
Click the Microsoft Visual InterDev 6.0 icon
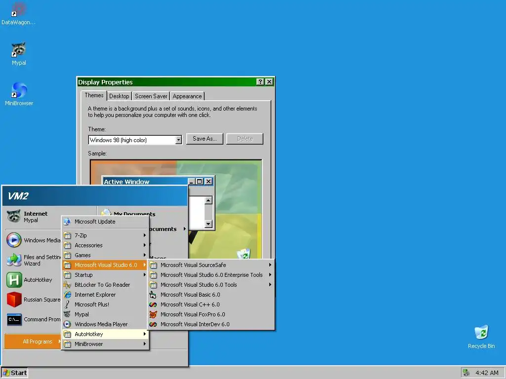click(153, 324)
